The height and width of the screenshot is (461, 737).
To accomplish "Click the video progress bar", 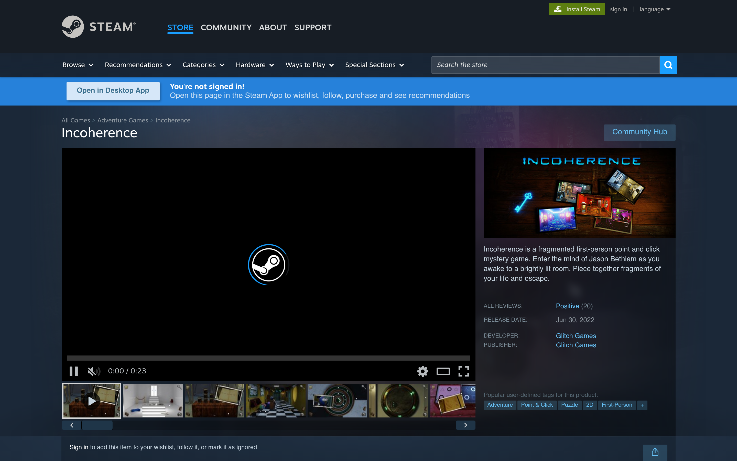I will 268,358.
